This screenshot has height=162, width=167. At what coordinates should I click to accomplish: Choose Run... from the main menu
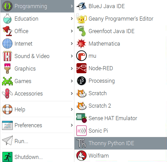[37, 141]
